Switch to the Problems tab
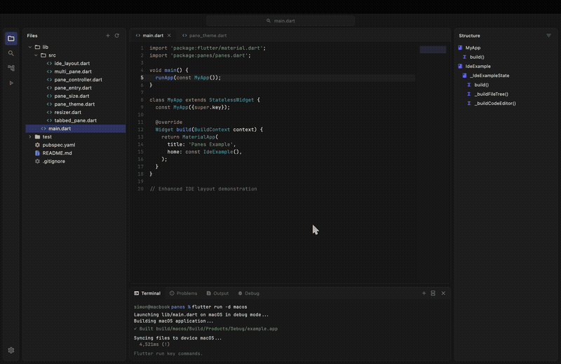The width and height of the screenshot is (561, 364). (x=184, y=293)
